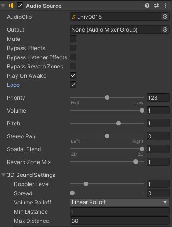Open the component presets icon
The image size is (172, 227).
click(156, 6)
